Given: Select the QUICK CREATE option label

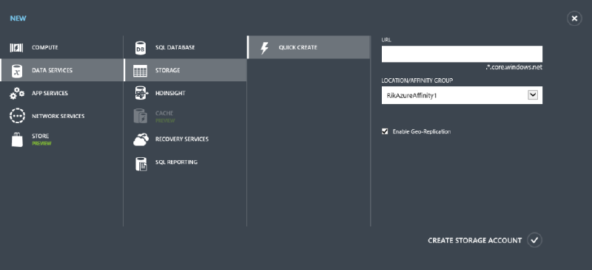Looking at the screenshot, I should 298,47.
